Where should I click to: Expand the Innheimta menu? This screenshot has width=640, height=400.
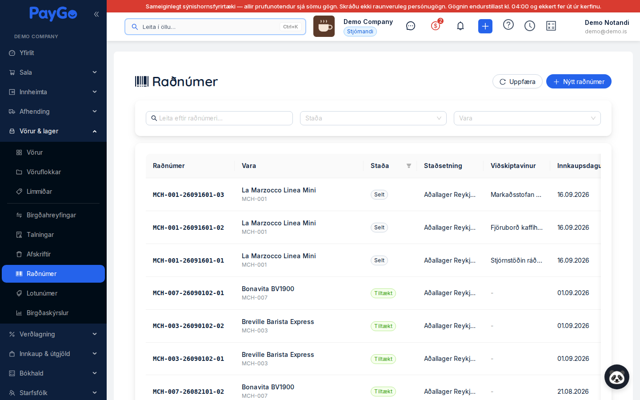[53, 92]
